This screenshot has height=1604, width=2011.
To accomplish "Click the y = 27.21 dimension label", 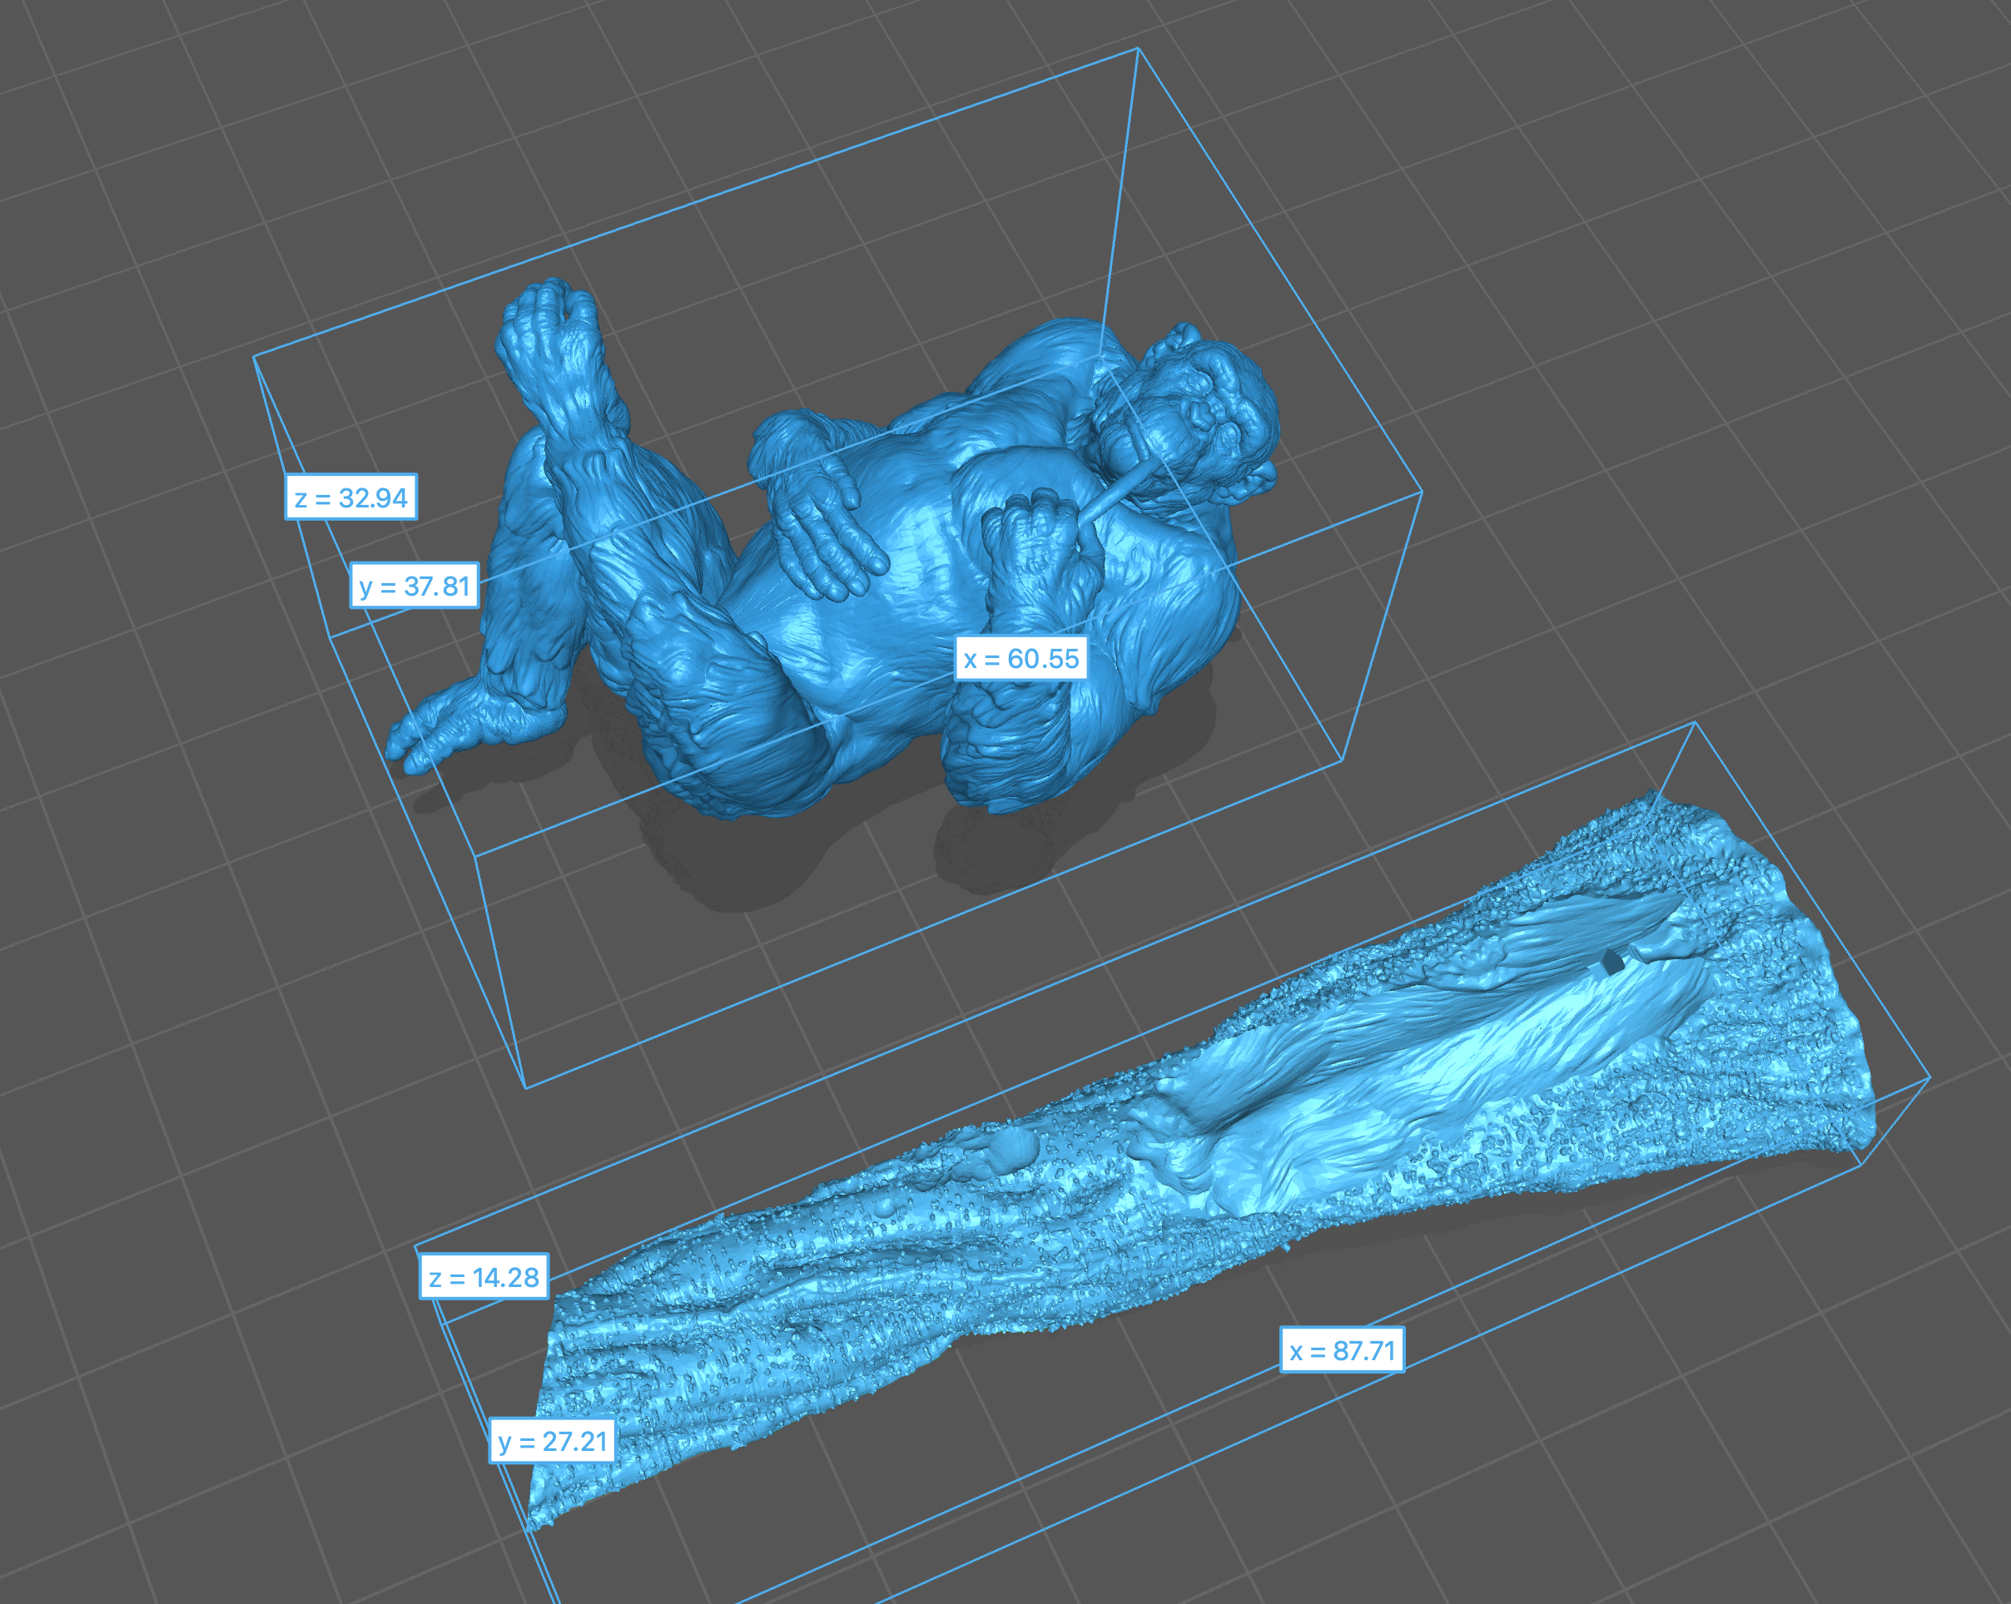I will click(x=552, y=1442).
